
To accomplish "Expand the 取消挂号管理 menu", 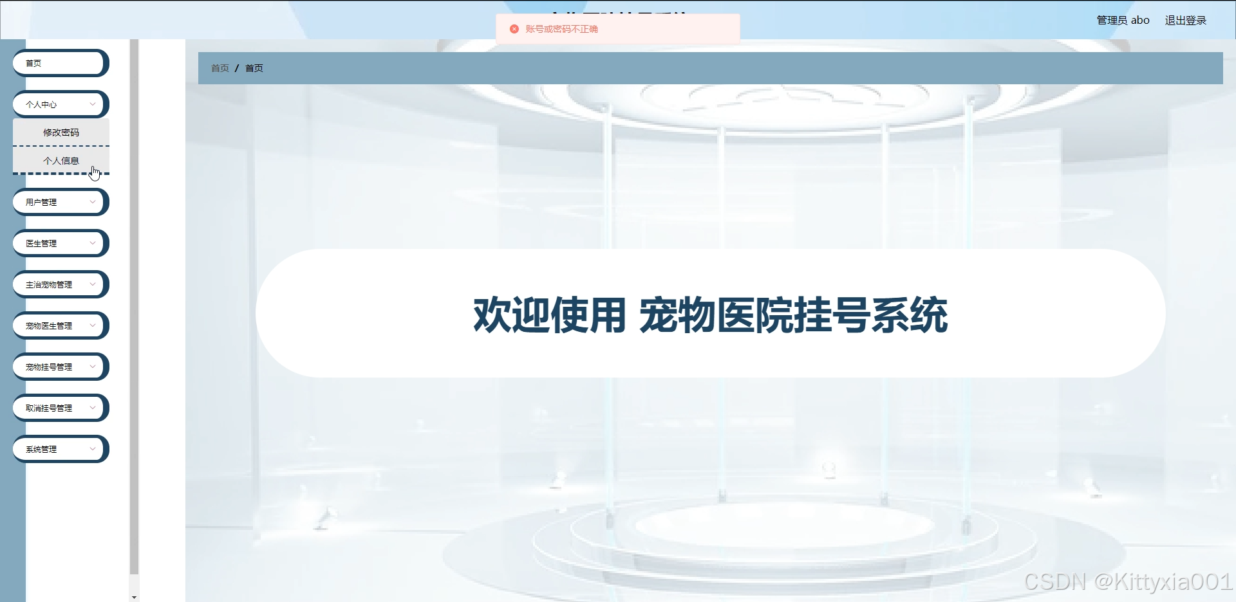I will click(x=61, y=408).
